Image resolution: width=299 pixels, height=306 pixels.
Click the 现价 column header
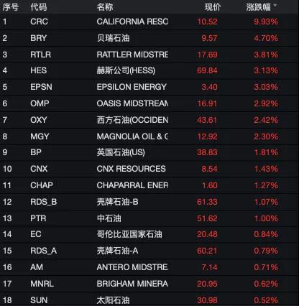(x=213, y=7)
